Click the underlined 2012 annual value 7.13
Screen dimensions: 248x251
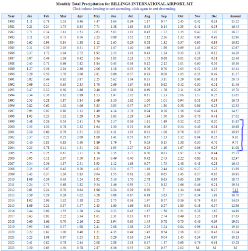(x=235, y=190)
